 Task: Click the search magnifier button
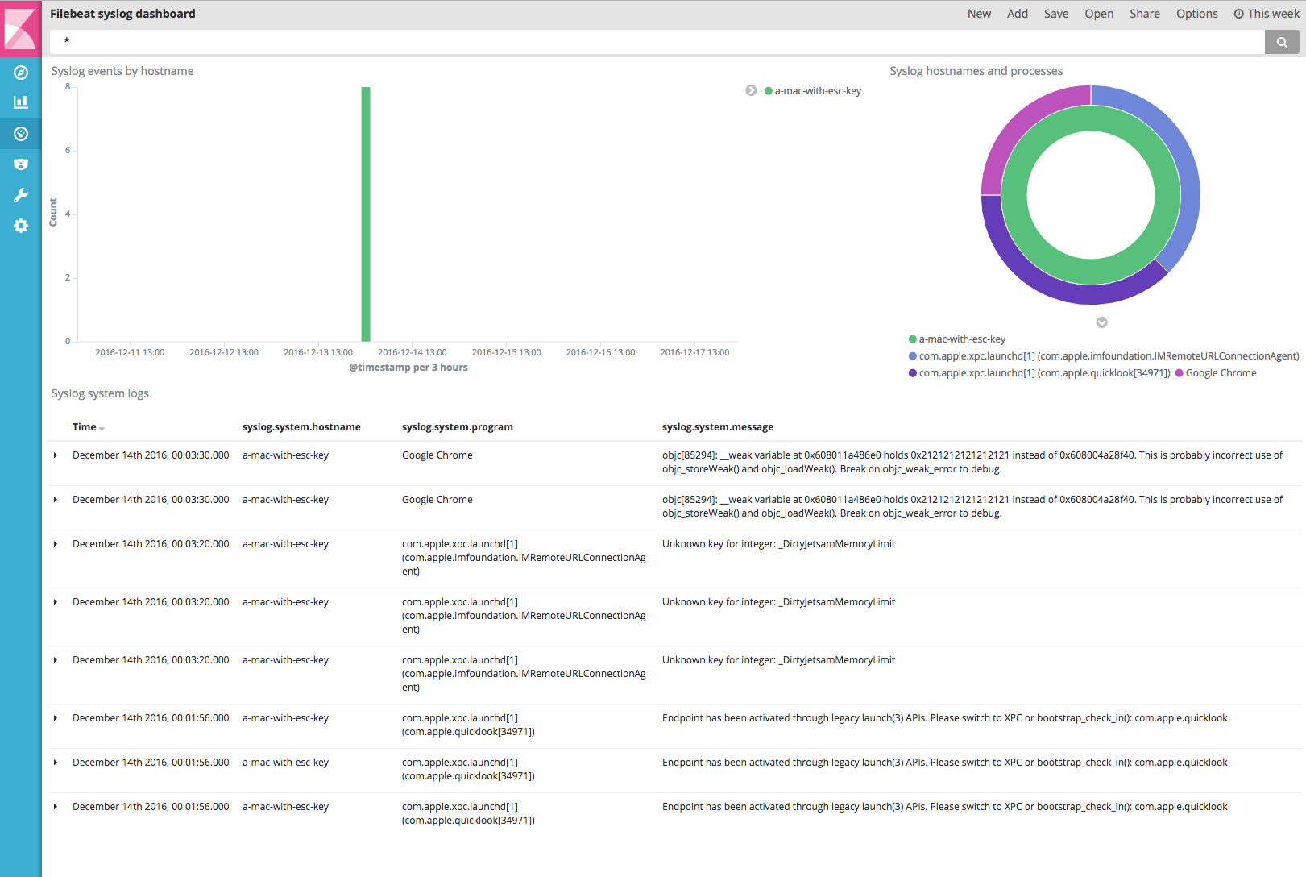(1281, 41)
